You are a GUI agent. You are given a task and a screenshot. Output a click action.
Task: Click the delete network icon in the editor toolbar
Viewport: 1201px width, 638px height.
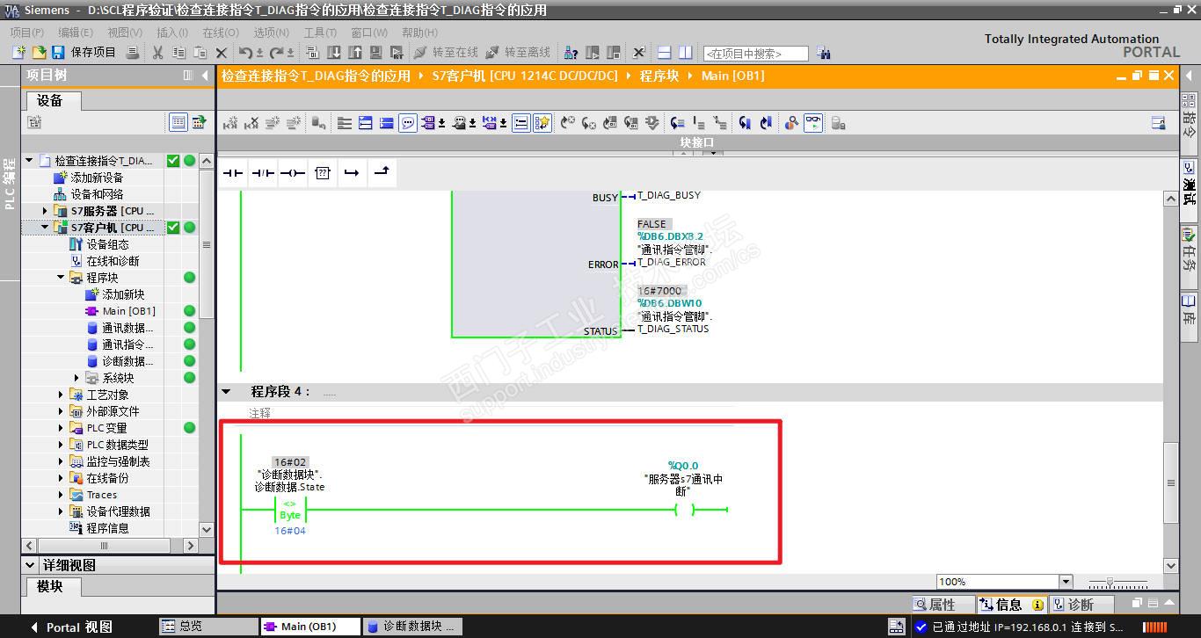coord(252,123)
